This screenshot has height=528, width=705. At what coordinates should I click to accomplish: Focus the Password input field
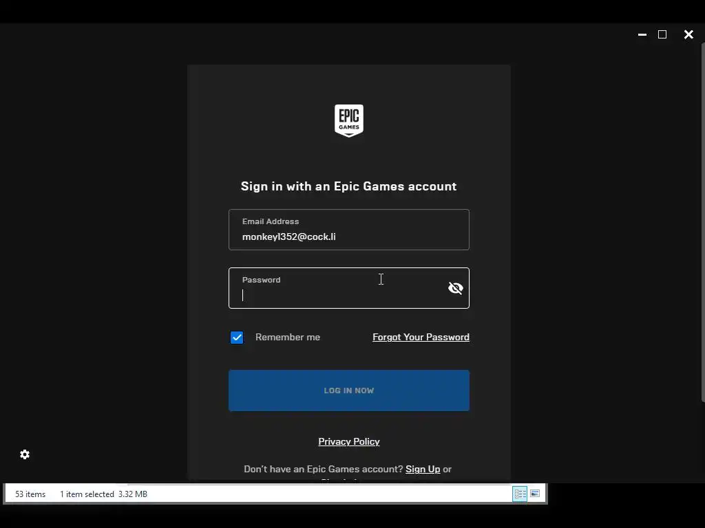click(349, 288)
